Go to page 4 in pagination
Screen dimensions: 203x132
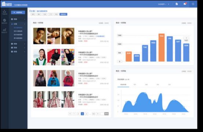tap(86, 114)
